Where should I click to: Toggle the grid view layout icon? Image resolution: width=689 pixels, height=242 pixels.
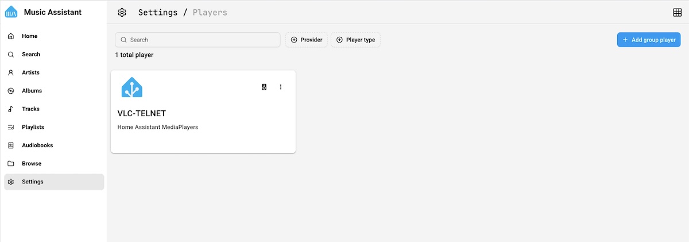(x=676, y=13)
